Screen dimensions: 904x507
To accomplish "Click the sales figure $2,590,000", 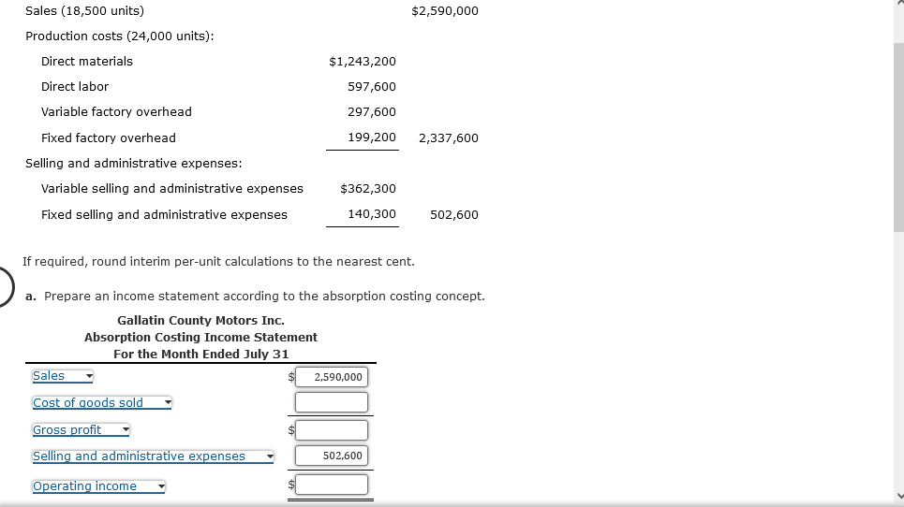I will pos(445,11).
